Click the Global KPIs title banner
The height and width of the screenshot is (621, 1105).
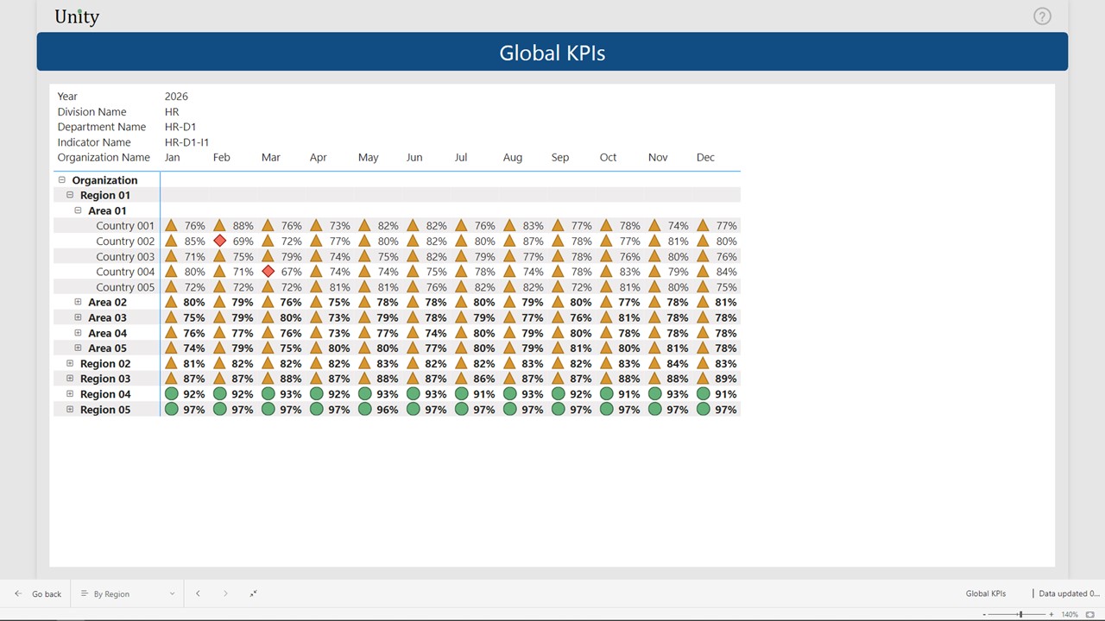tap(552, 52)
